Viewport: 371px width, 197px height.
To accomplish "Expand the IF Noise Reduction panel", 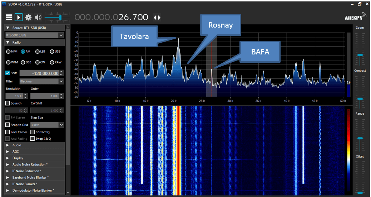I will point(35,171).
